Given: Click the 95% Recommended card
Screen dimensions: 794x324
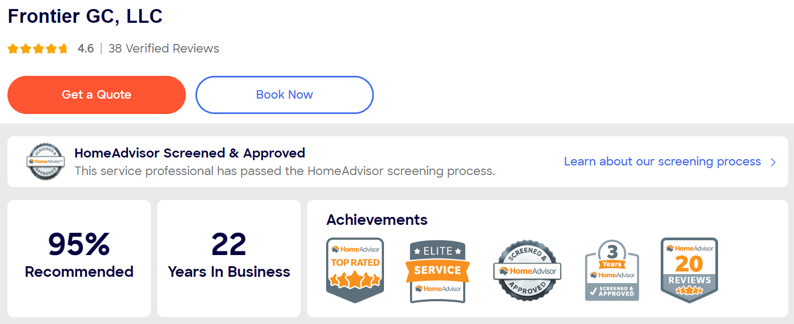Looking at the screenshot, I should (79, 258).
